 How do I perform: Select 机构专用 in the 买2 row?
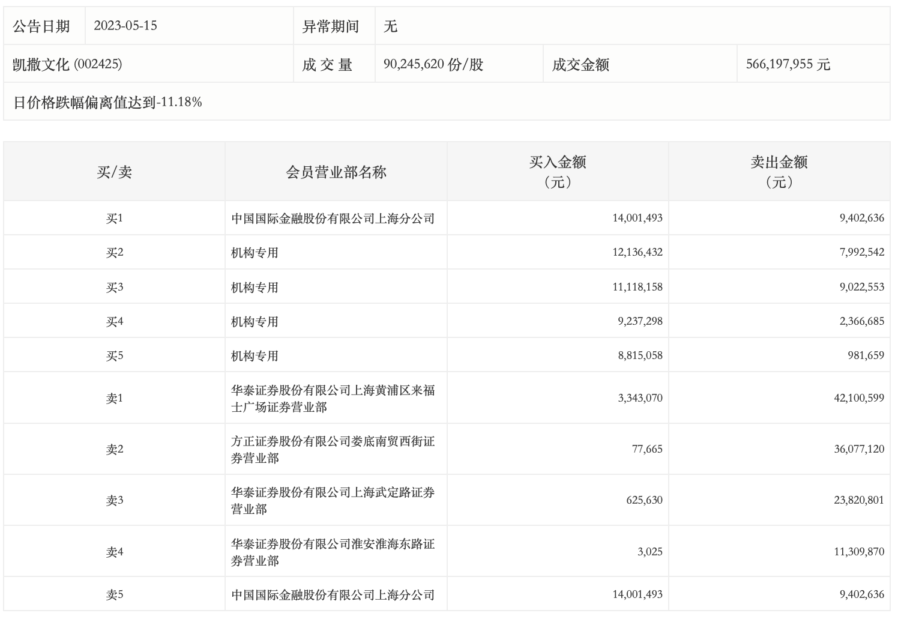(x=255, y=253)
